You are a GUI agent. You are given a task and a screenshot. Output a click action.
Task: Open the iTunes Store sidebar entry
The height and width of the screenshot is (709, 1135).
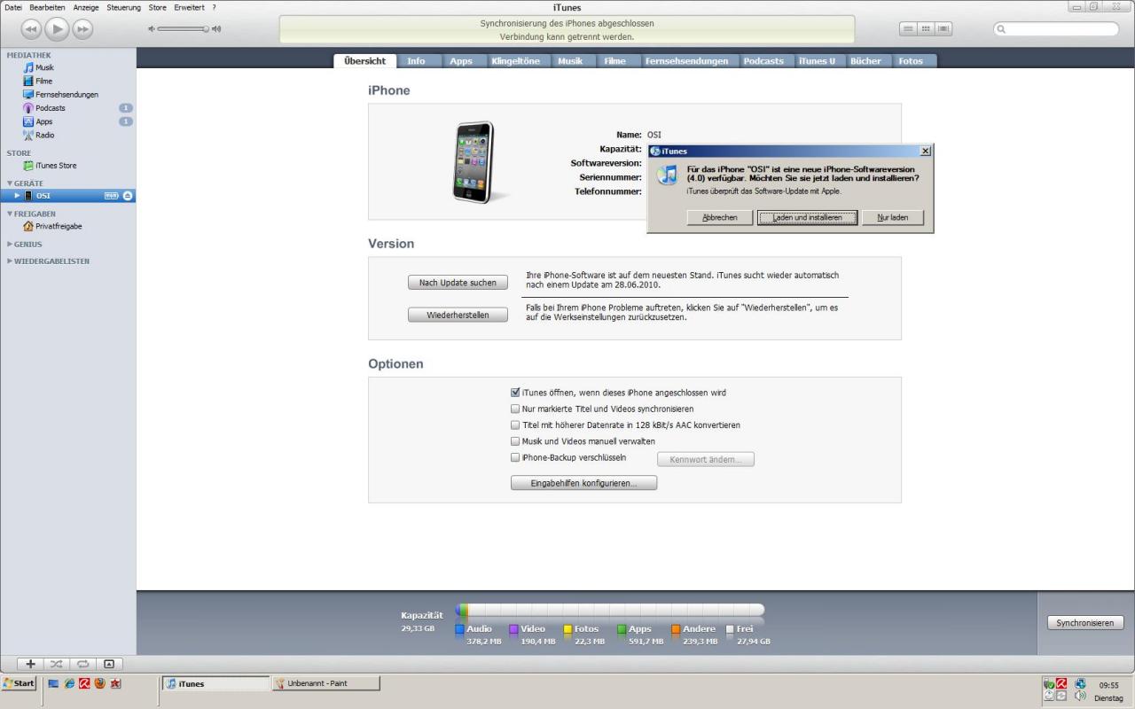[x=55, y=166]
